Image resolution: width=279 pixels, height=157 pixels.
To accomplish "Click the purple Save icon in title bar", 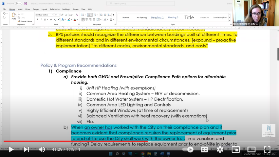I will click(x=26, y=3).
